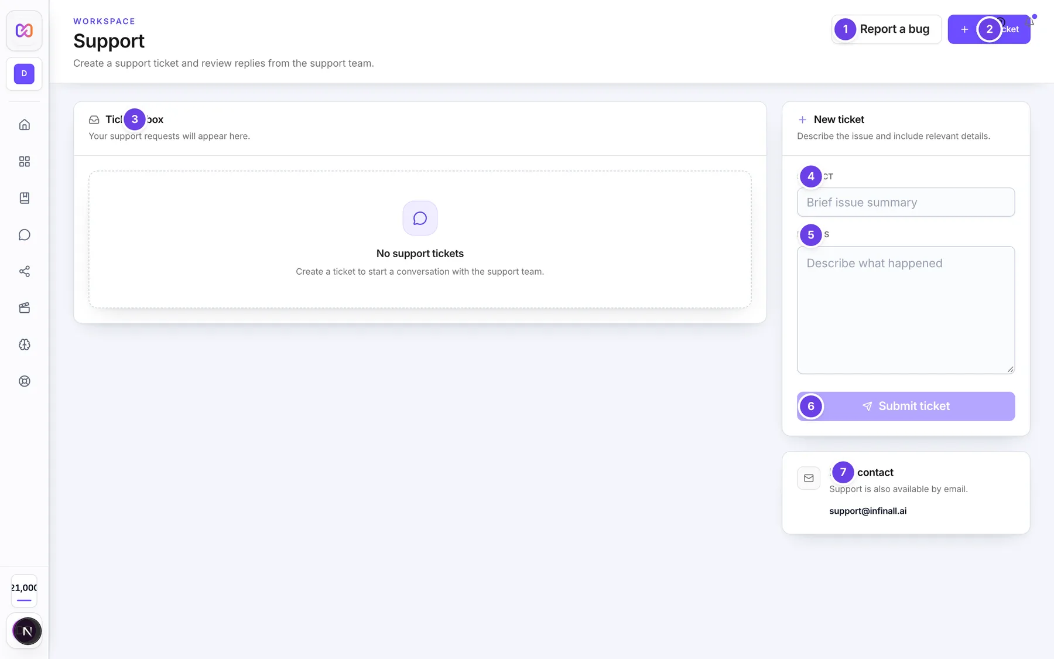1054x659 pixels.
Task: Click the "New ticket" panel heading text
Action: tap(839, 119)
